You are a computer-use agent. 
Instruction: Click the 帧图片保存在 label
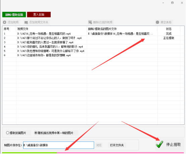[13, 145]
